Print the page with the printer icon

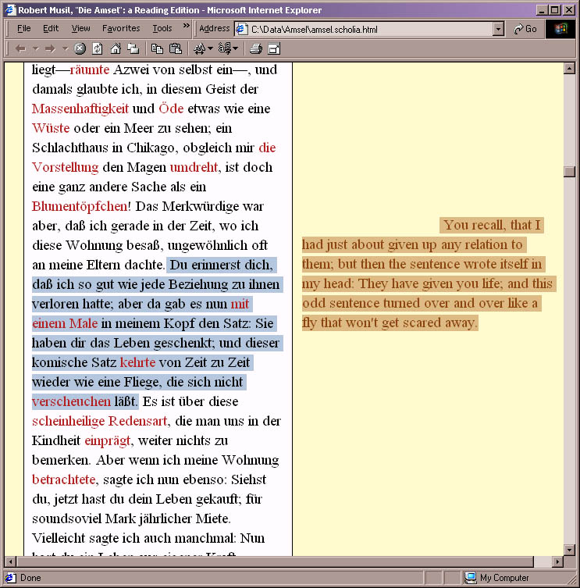tap(256, 48)
